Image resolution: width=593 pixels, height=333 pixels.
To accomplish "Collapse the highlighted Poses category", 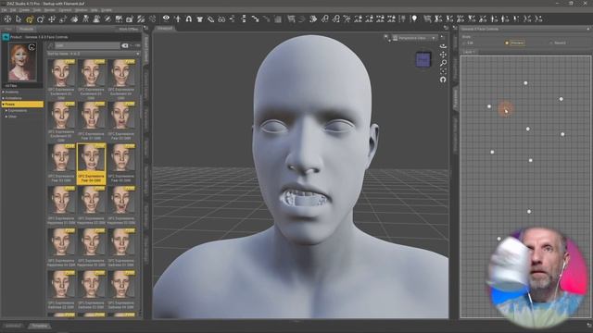I will tap(4, 105).
